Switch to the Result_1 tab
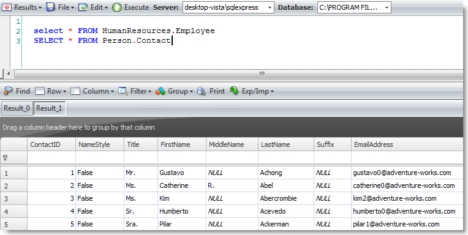 (49, 108)
